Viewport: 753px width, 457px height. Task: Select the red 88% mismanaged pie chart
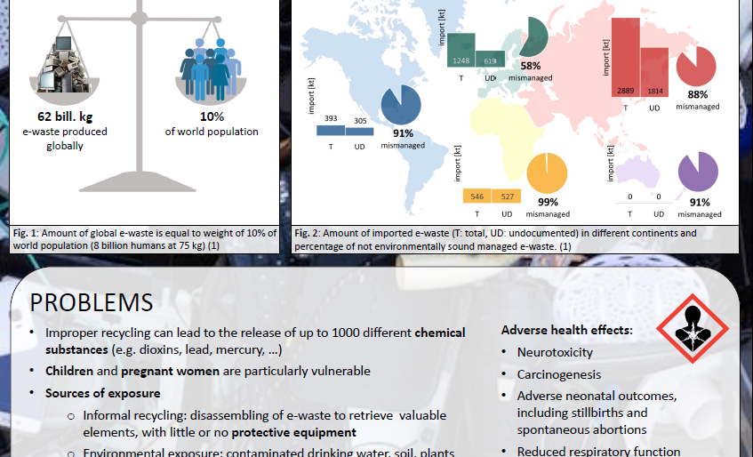coord(696,67)
